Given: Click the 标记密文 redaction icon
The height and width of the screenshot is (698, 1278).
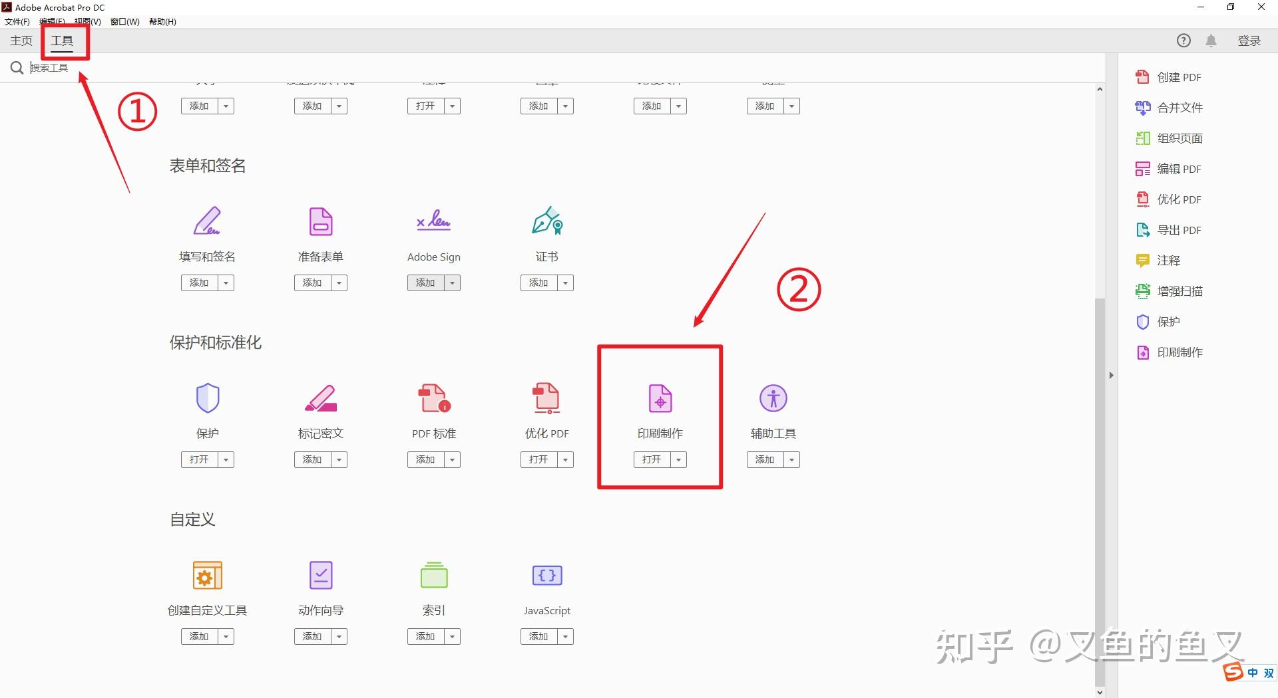Looking at the screenshot, I should click(x=321, y=398).
